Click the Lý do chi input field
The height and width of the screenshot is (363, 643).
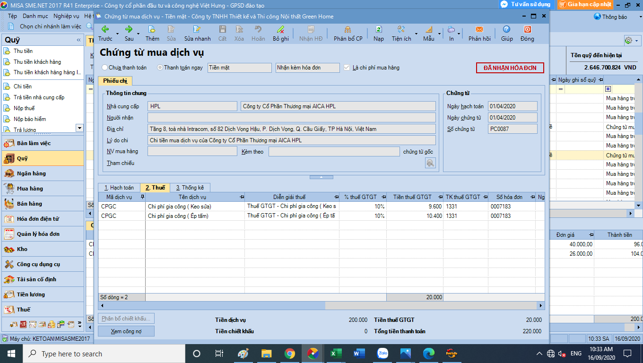pos(292,140)
